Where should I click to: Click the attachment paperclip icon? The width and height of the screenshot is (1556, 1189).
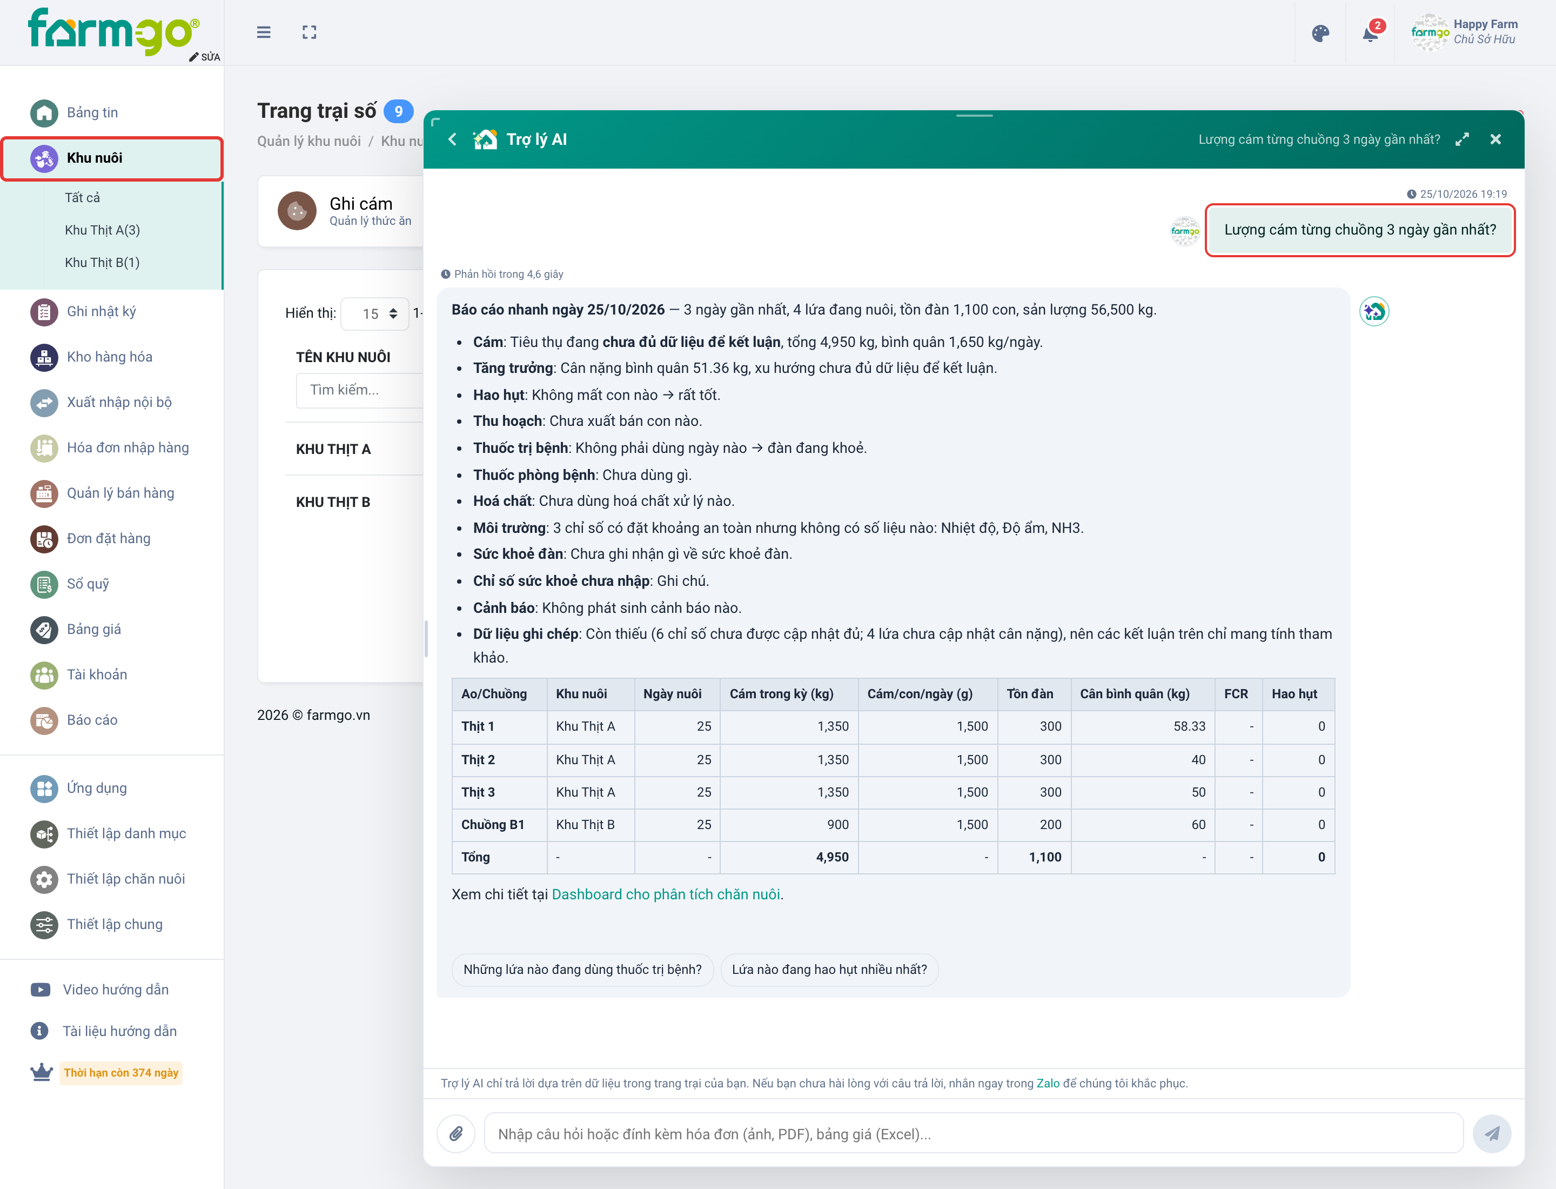457,1133
